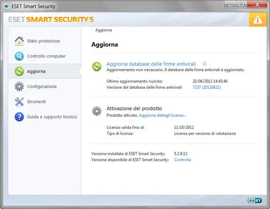This screenshot has width=270, height=209.
Task: Click the info icon beside update link
Action: [205, 64]
